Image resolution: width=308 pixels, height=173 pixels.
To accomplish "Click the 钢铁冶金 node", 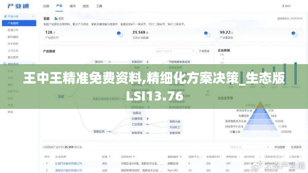I will click(175, 122).
